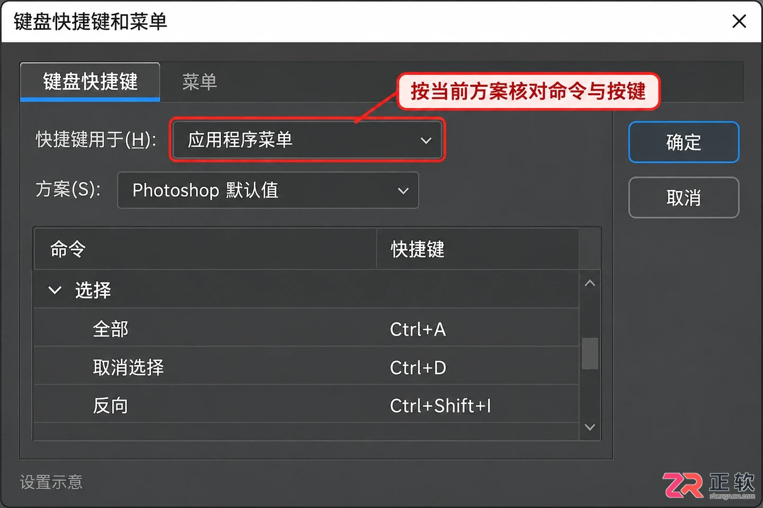Close the 键盘快捷键和菜单 dialog
The image size is (763, 508).
[739, 21]
